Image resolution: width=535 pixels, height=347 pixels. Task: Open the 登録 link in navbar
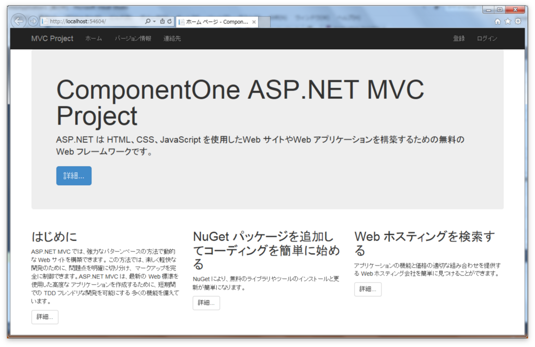click(459, 39)
